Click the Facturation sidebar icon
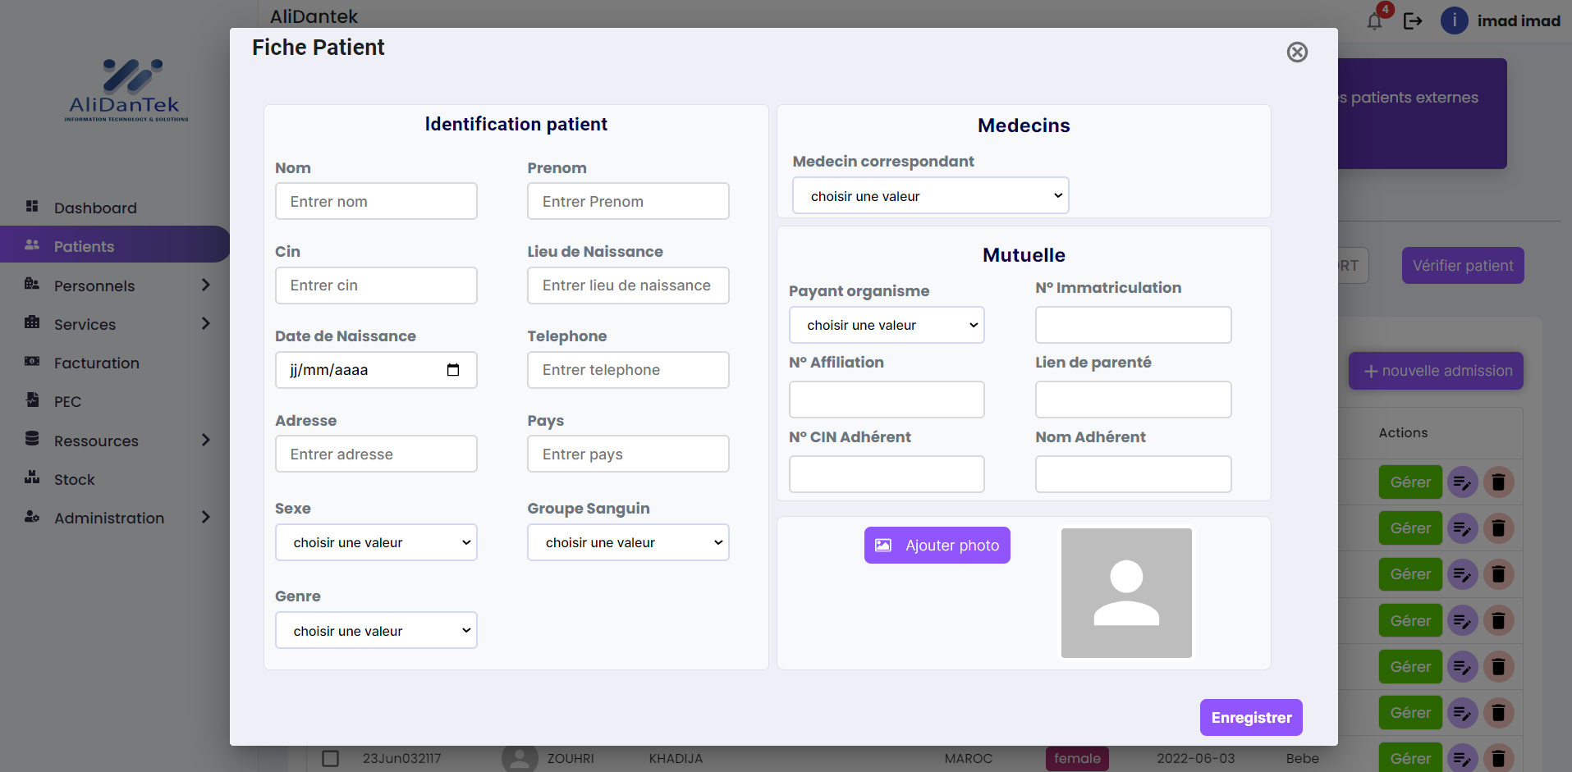Screen dimensions: 1572x772 32,362
